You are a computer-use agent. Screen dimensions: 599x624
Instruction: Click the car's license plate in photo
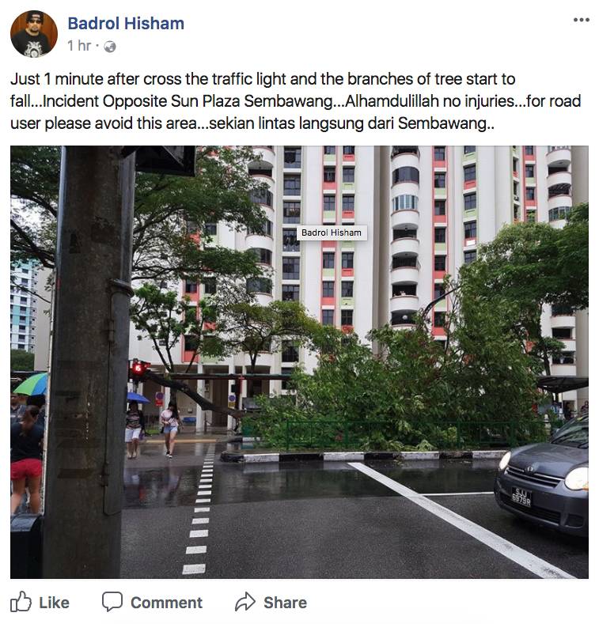(x=521, y=497)
